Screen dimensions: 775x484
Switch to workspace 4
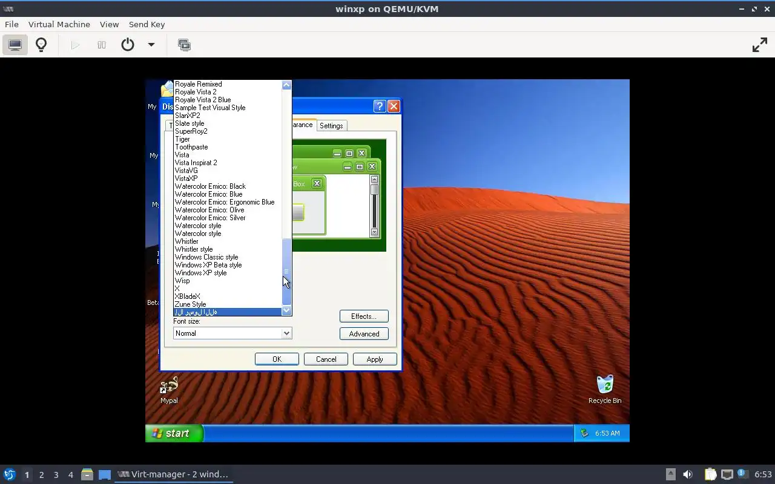[x=70, y=475]
